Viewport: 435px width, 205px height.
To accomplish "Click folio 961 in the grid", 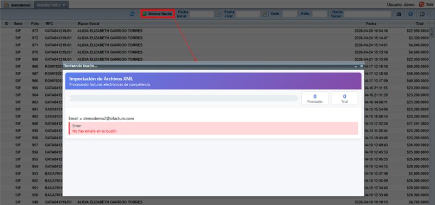I will pos(35,109).
